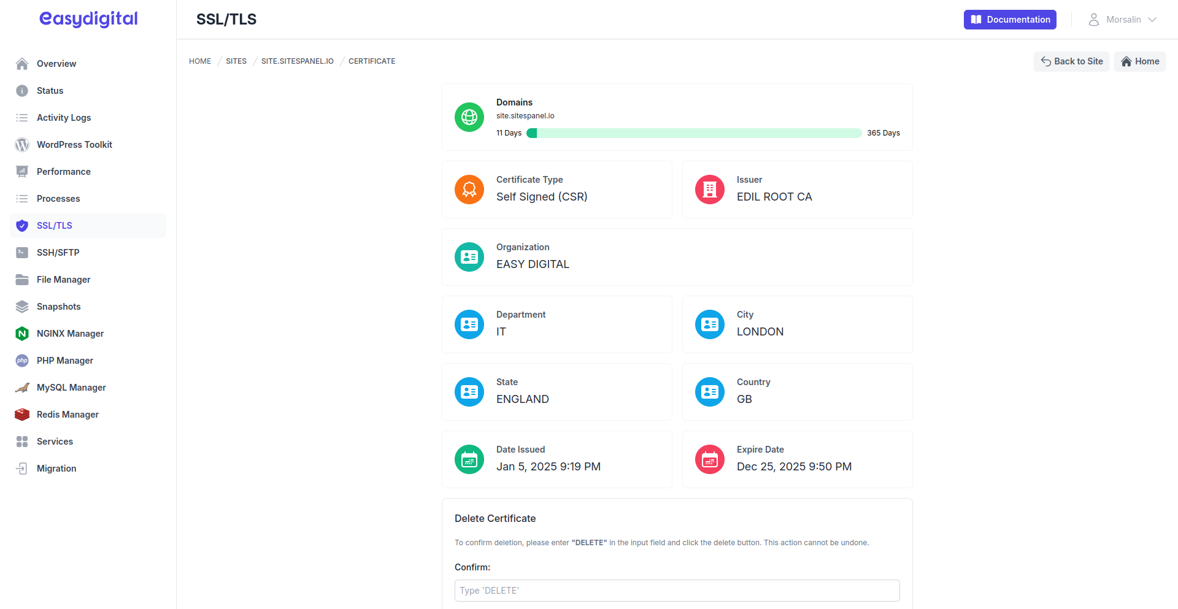The height and width of the screenshot is (609, 1178).
Task: Follow the SITES breadcrumb link
Action: [236, 61]
